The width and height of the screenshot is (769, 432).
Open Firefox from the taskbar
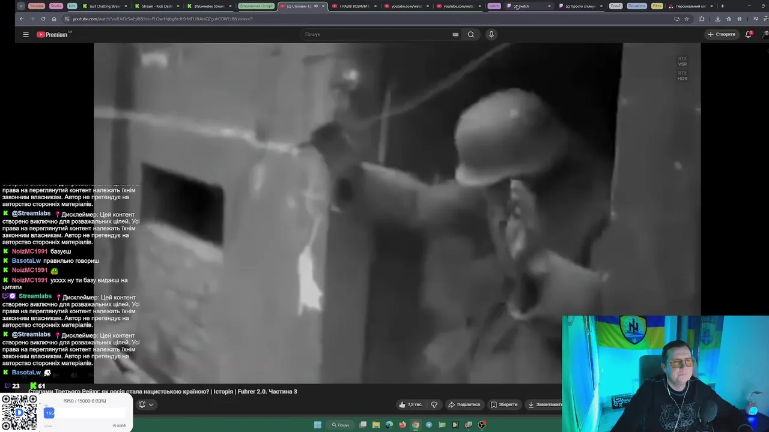click(403, 425)
